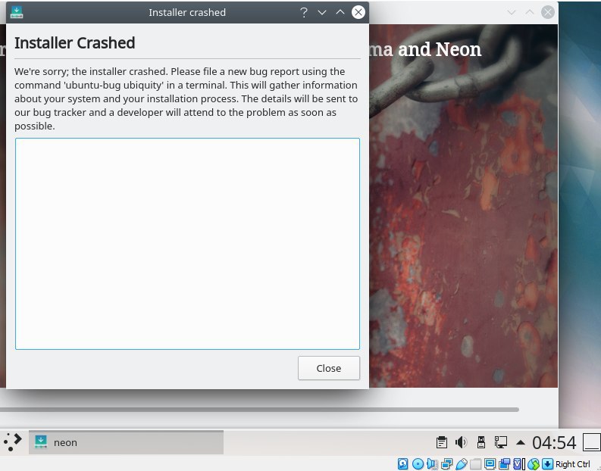Click VirtualBox keyboard capture arrow indicator
601x471 pixels.
tap(547, 463)
